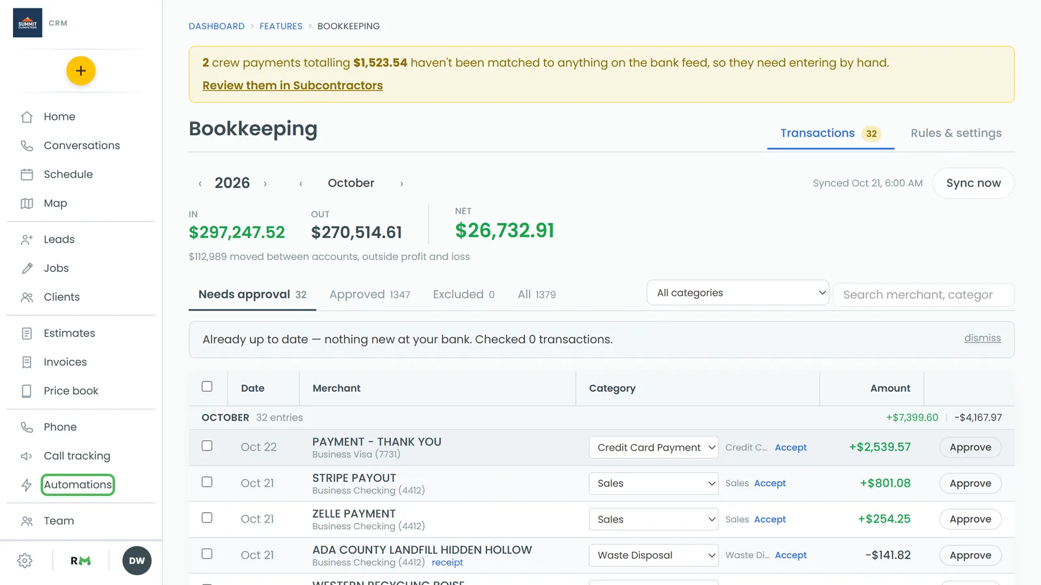The width and height of the screenshot is (1041, 585).
Task: Open Home from the sidebar
Action: [59, 117]
